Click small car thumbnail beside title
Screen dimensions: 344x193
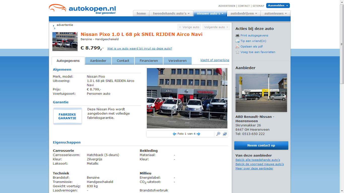click(65, 41)
